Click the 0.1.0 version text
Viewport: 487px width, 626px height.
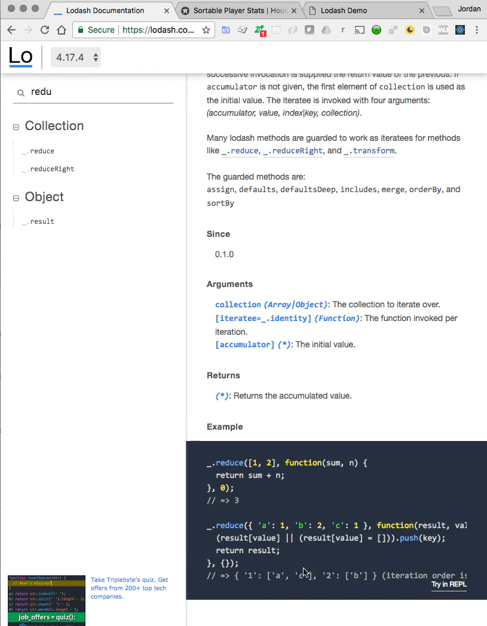tap(224, 254)
